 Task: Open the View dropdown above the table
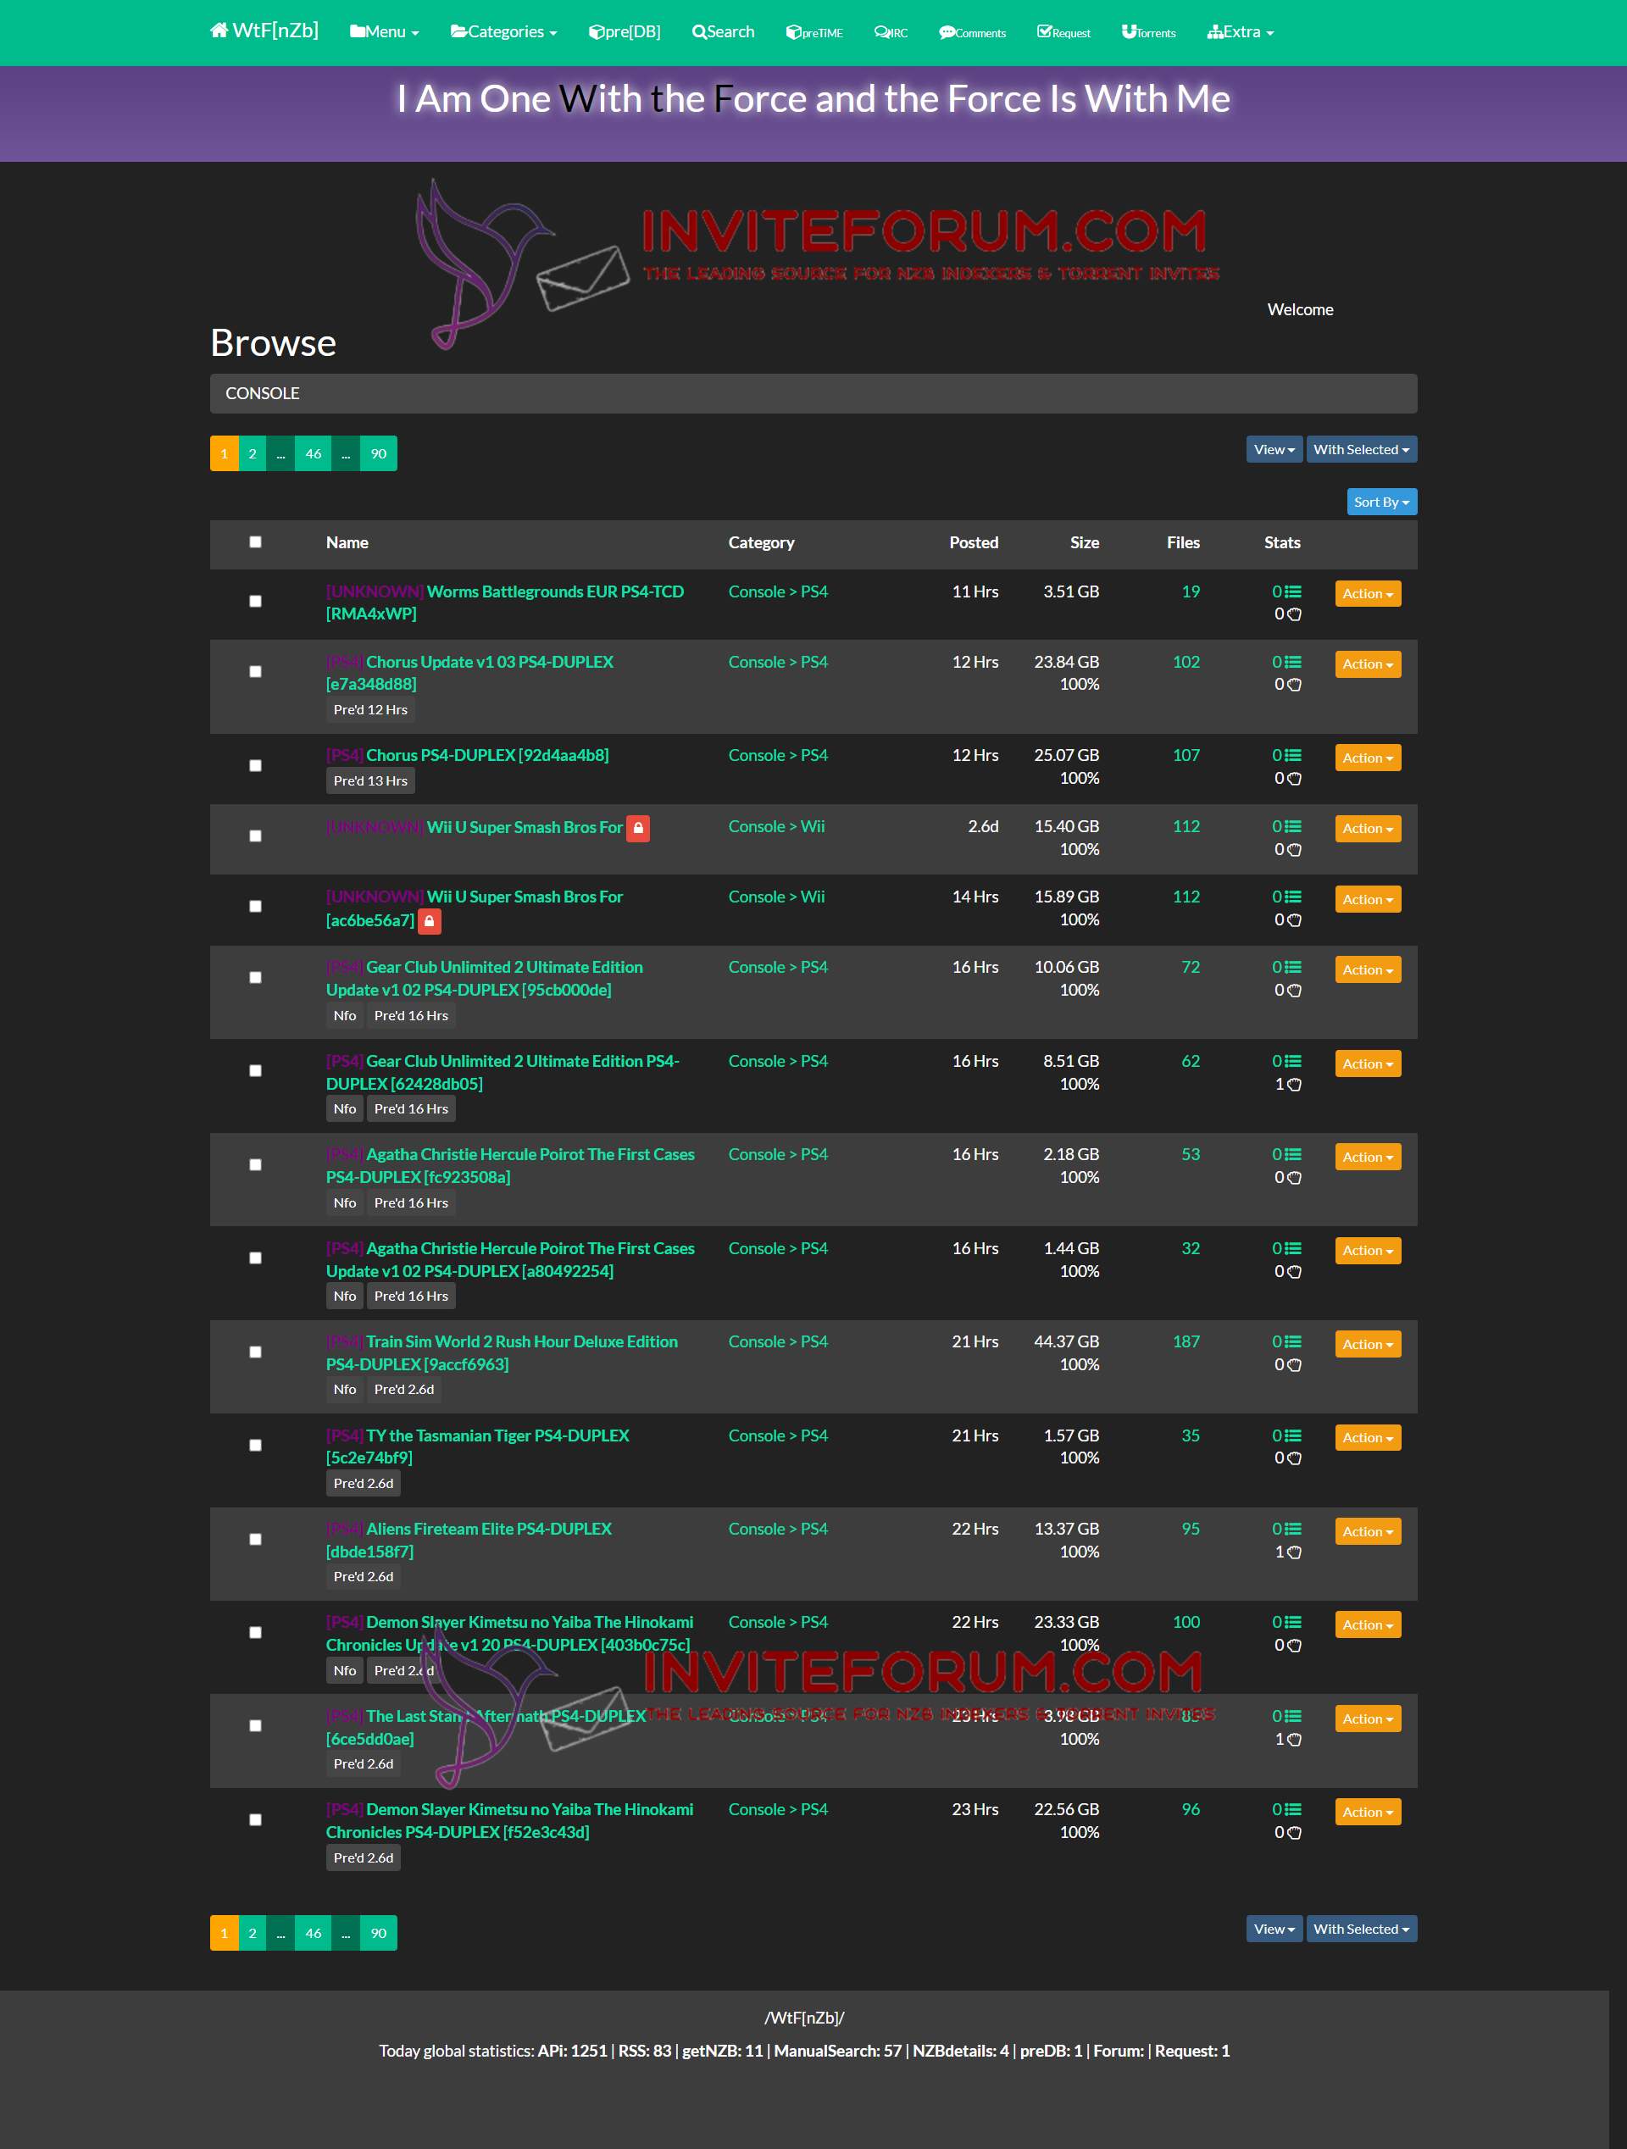pos(1274,449)
